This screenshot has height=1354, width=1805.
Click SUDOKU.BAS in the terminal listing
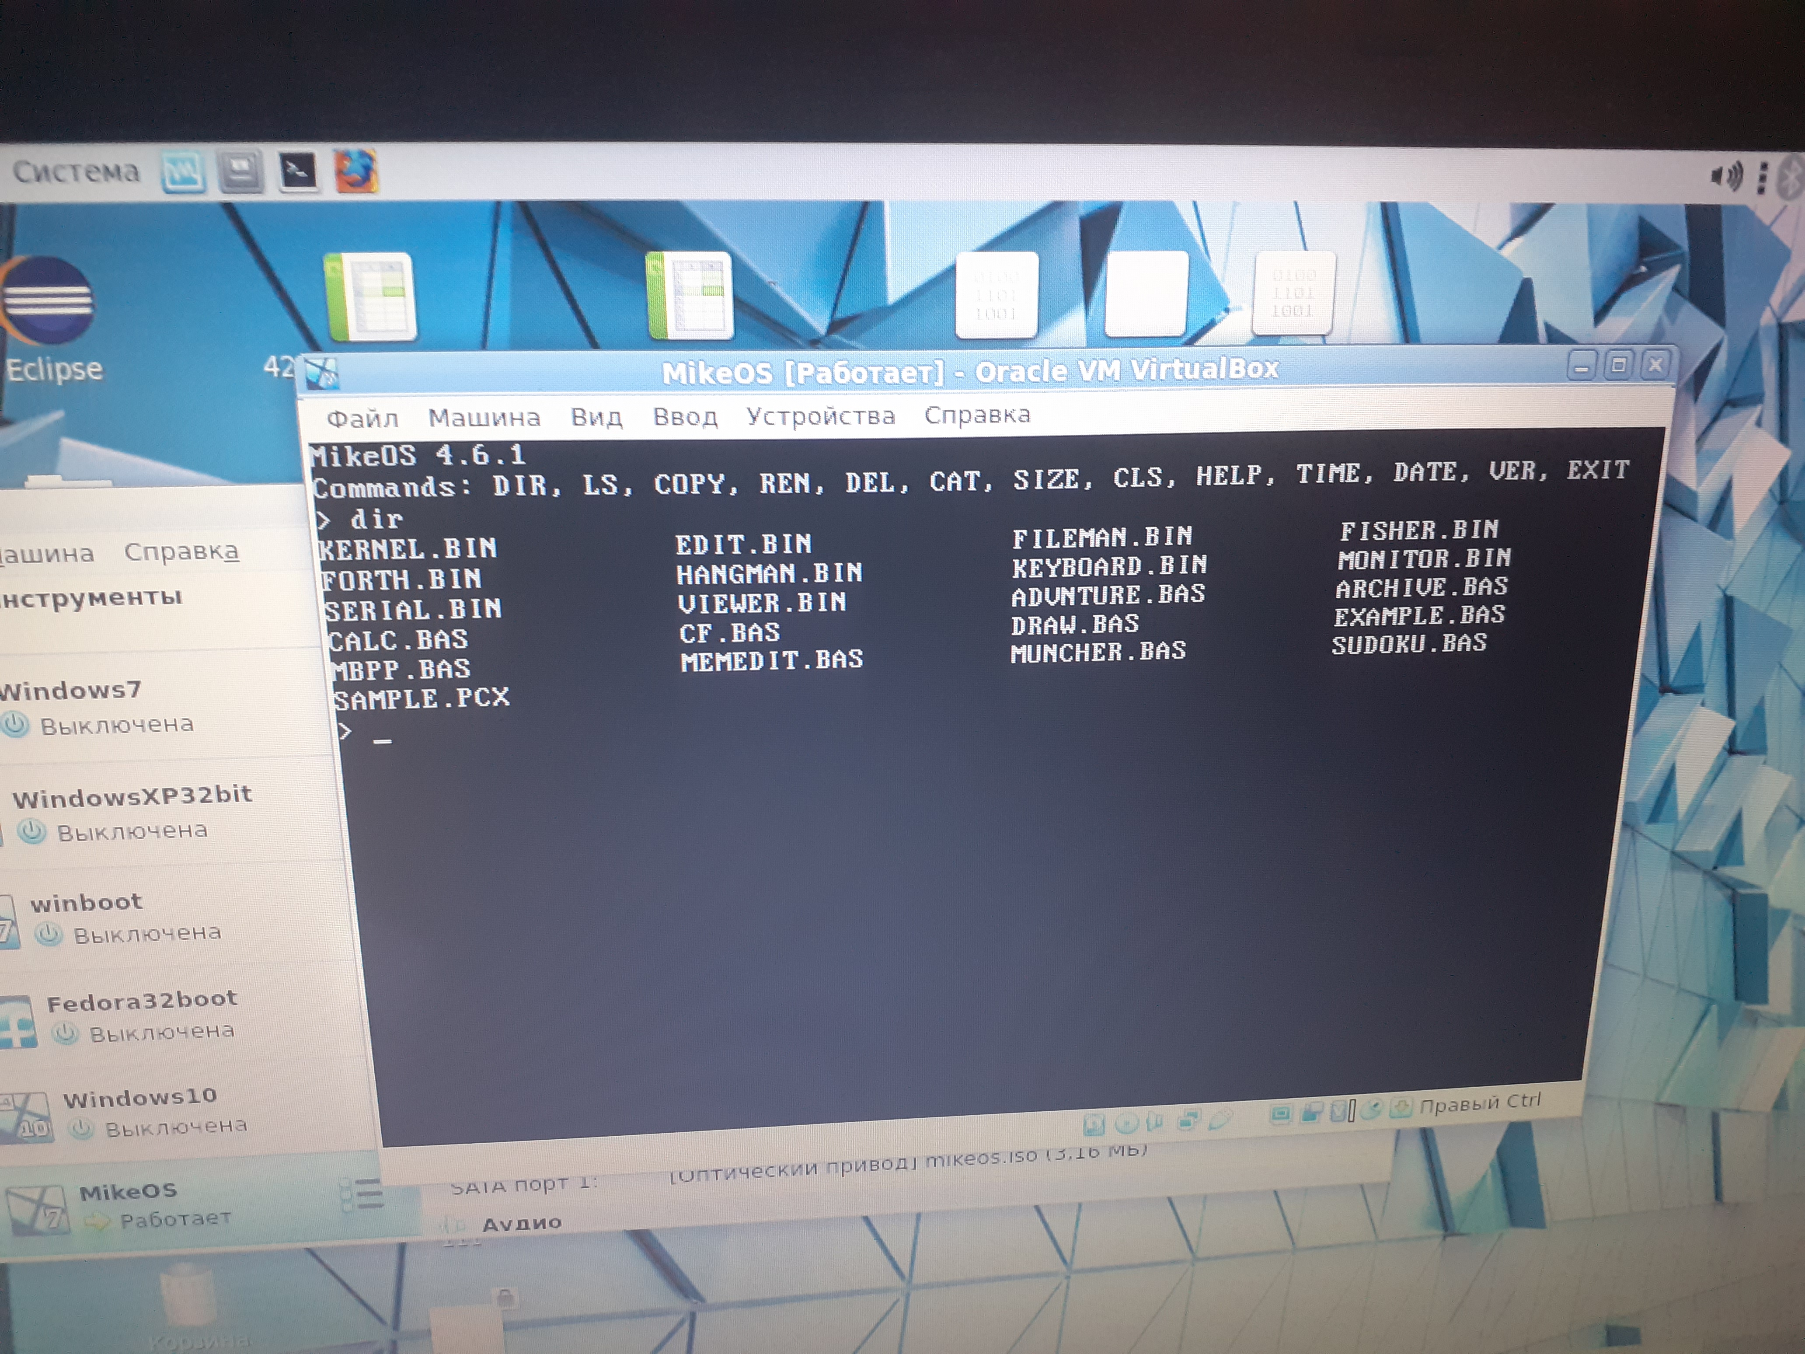click(1409, 644)
